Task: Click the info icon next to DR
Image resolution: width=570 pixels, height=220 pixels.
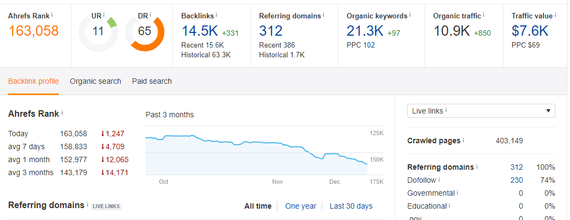Action: (x=150, y=15)
